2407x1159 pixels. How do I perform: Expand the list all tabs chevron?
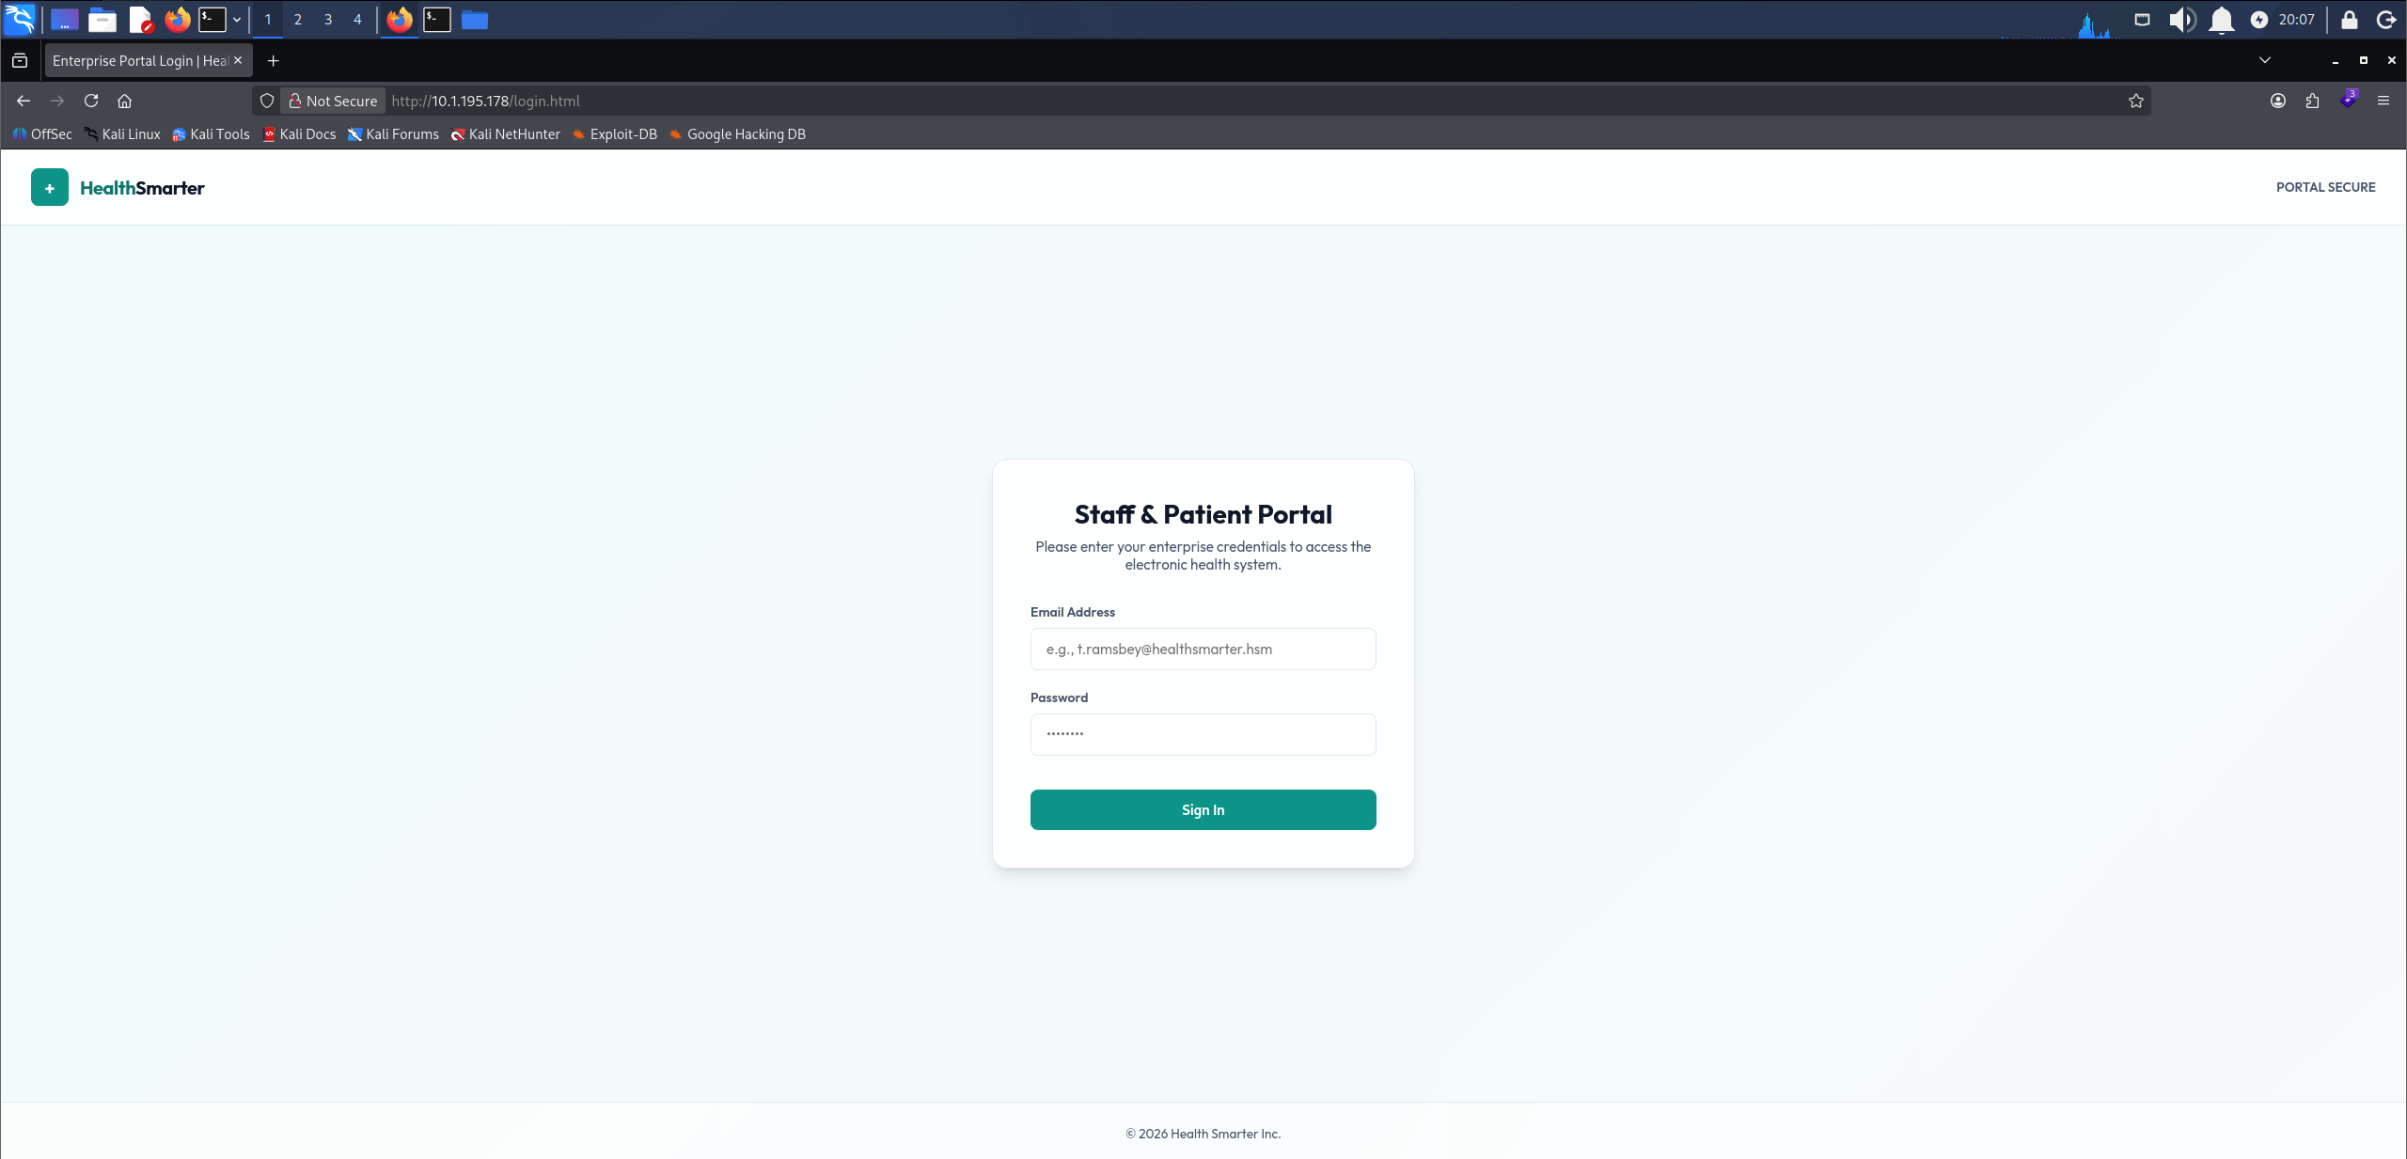[2264, 60]
